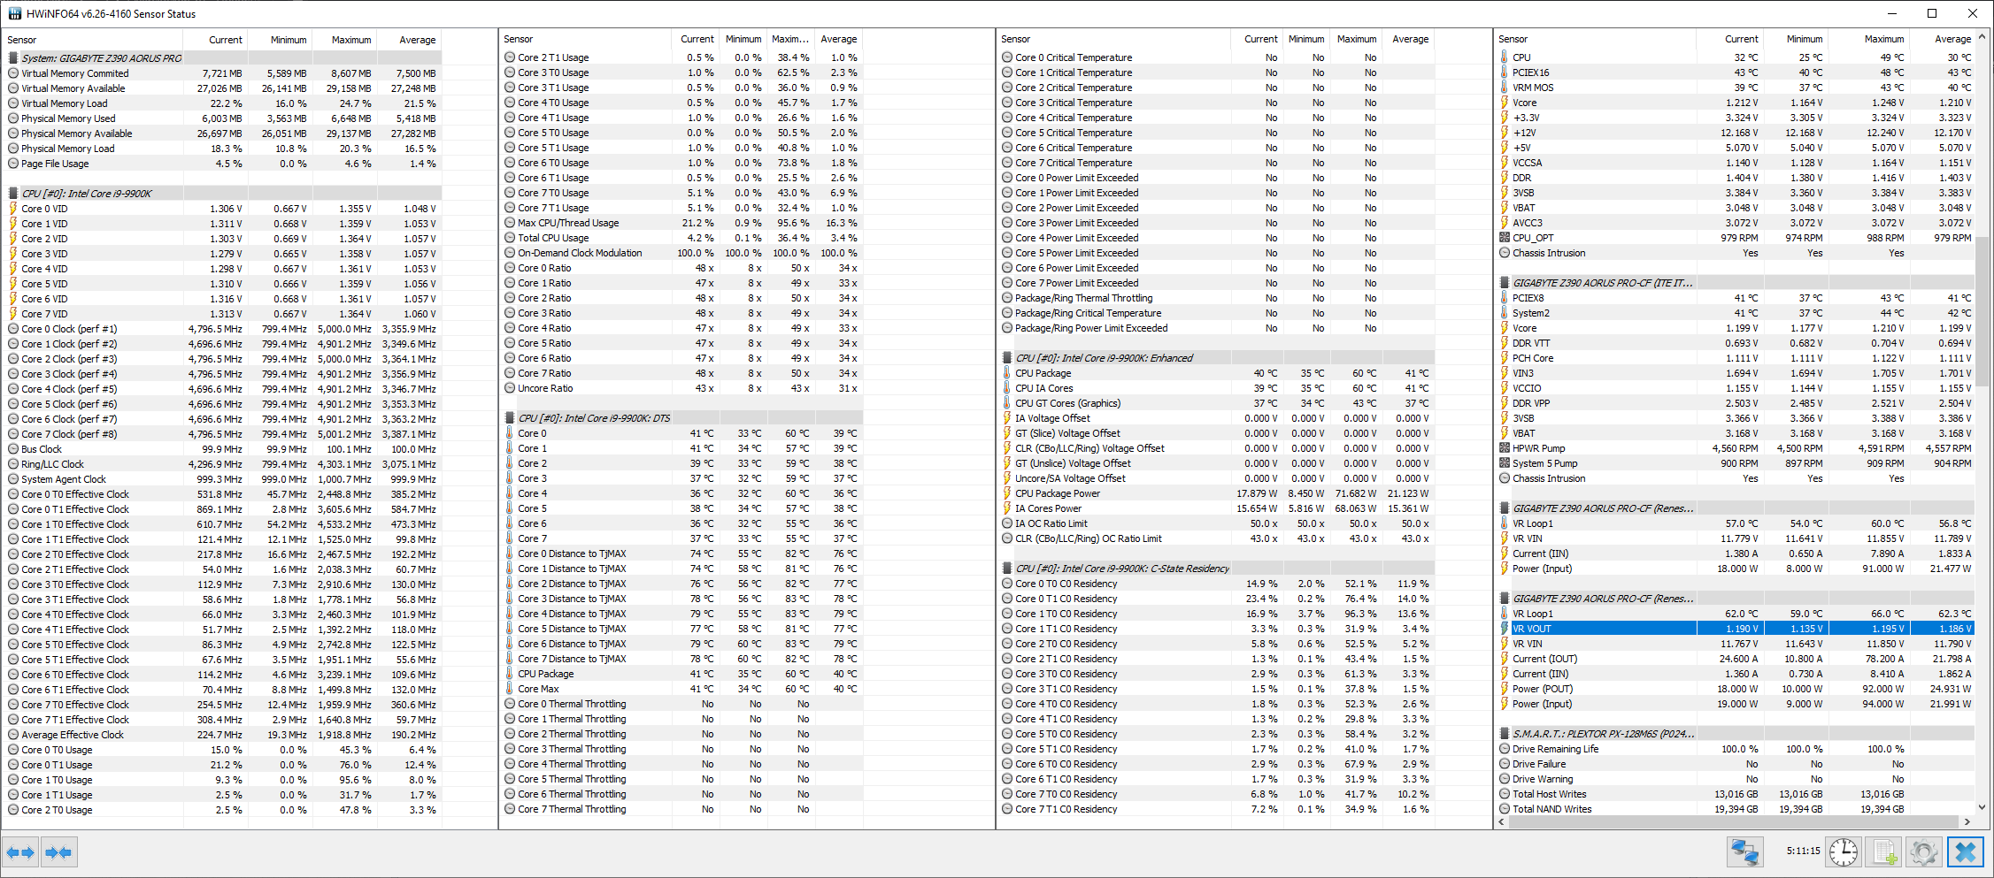Click the thermometer icon beside Core 0 Distance to TjMAX

(510, 554)
